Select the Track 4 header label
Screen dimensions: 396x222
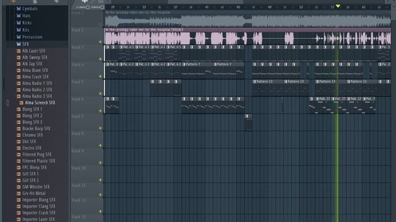pyautogui.click(x=77, y=64)
